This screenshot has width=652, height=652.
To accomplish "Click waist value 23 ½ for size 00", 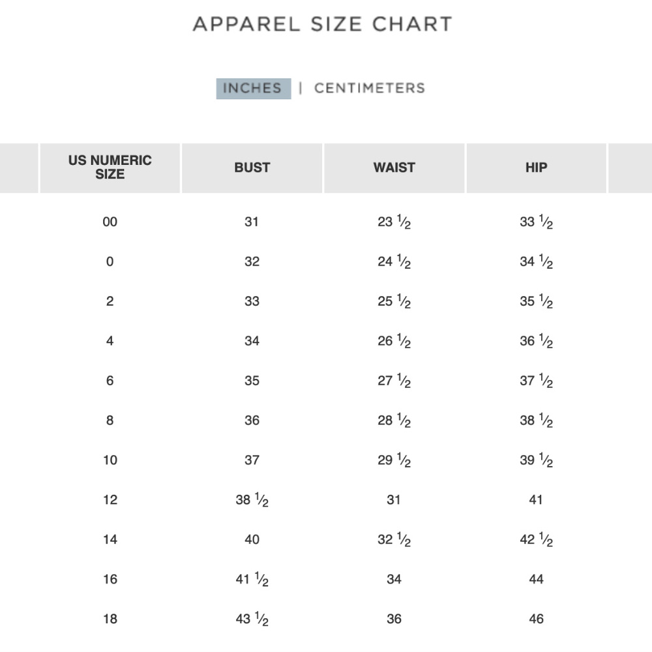I will [394, 222].
